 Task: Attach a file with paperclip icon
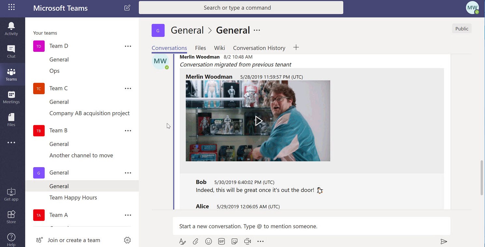click(195, 241)
